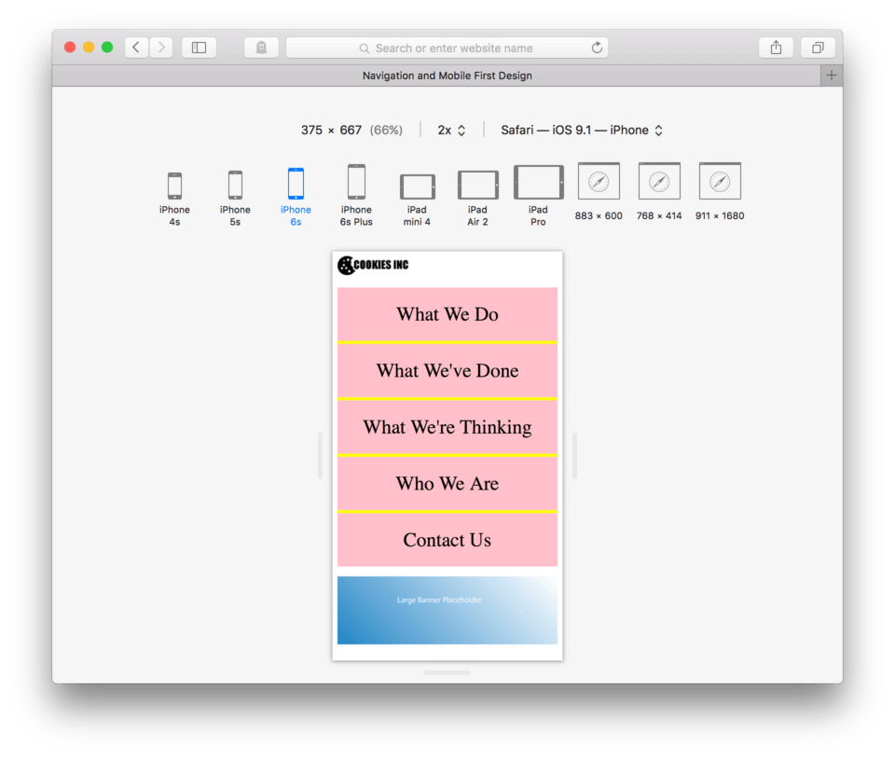Select the iPhone 6s Plus device preset
The height and width of the screenshot is (758, 895).
(356, 196)
